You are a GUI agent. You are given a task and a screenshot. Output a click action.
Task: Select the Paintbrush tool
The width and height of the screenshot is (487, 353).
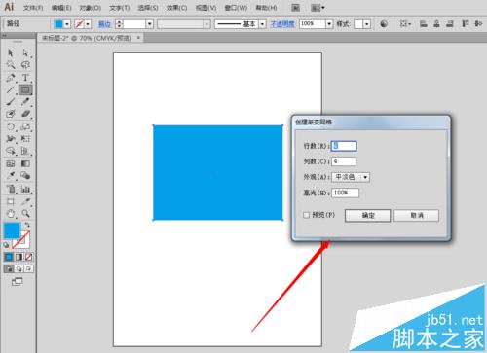pyautogui.click(x=11, y=102)
